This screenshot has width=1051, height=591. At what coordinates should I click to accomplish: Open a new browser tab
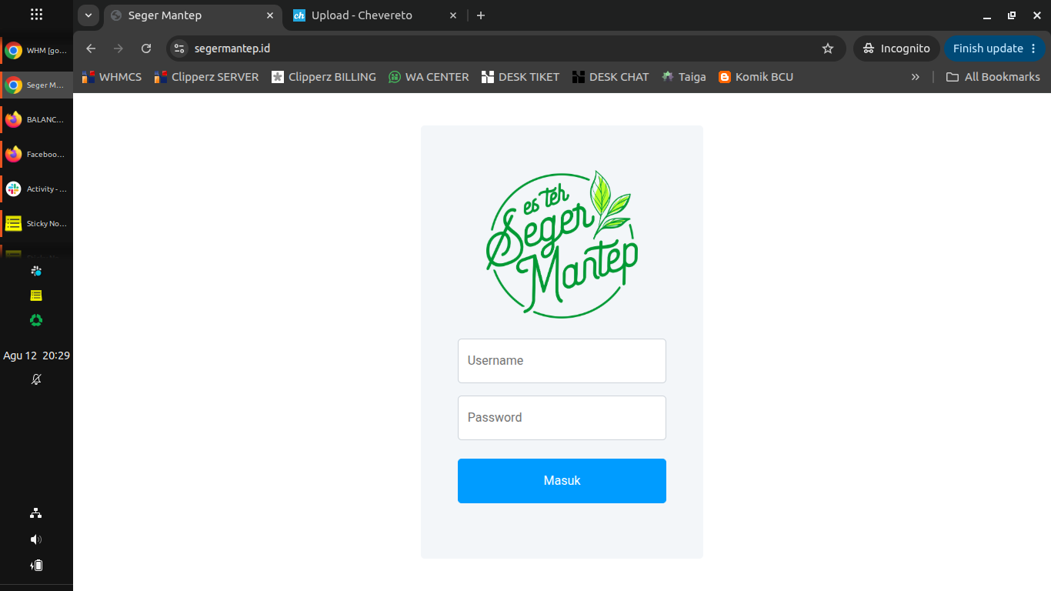coord(481,15)
